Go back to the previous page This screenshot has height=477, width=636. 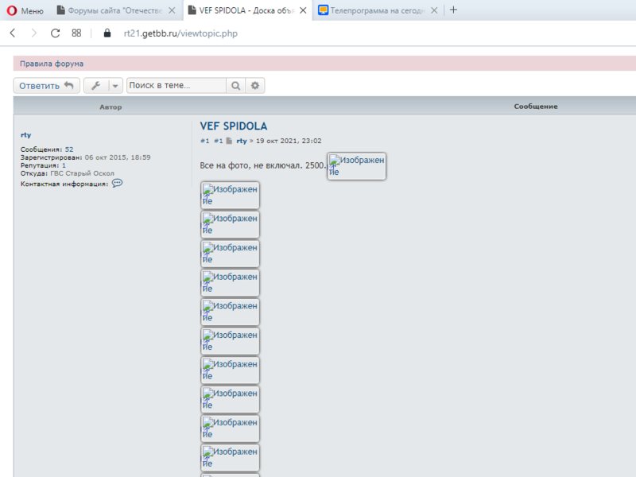[13, 33]
